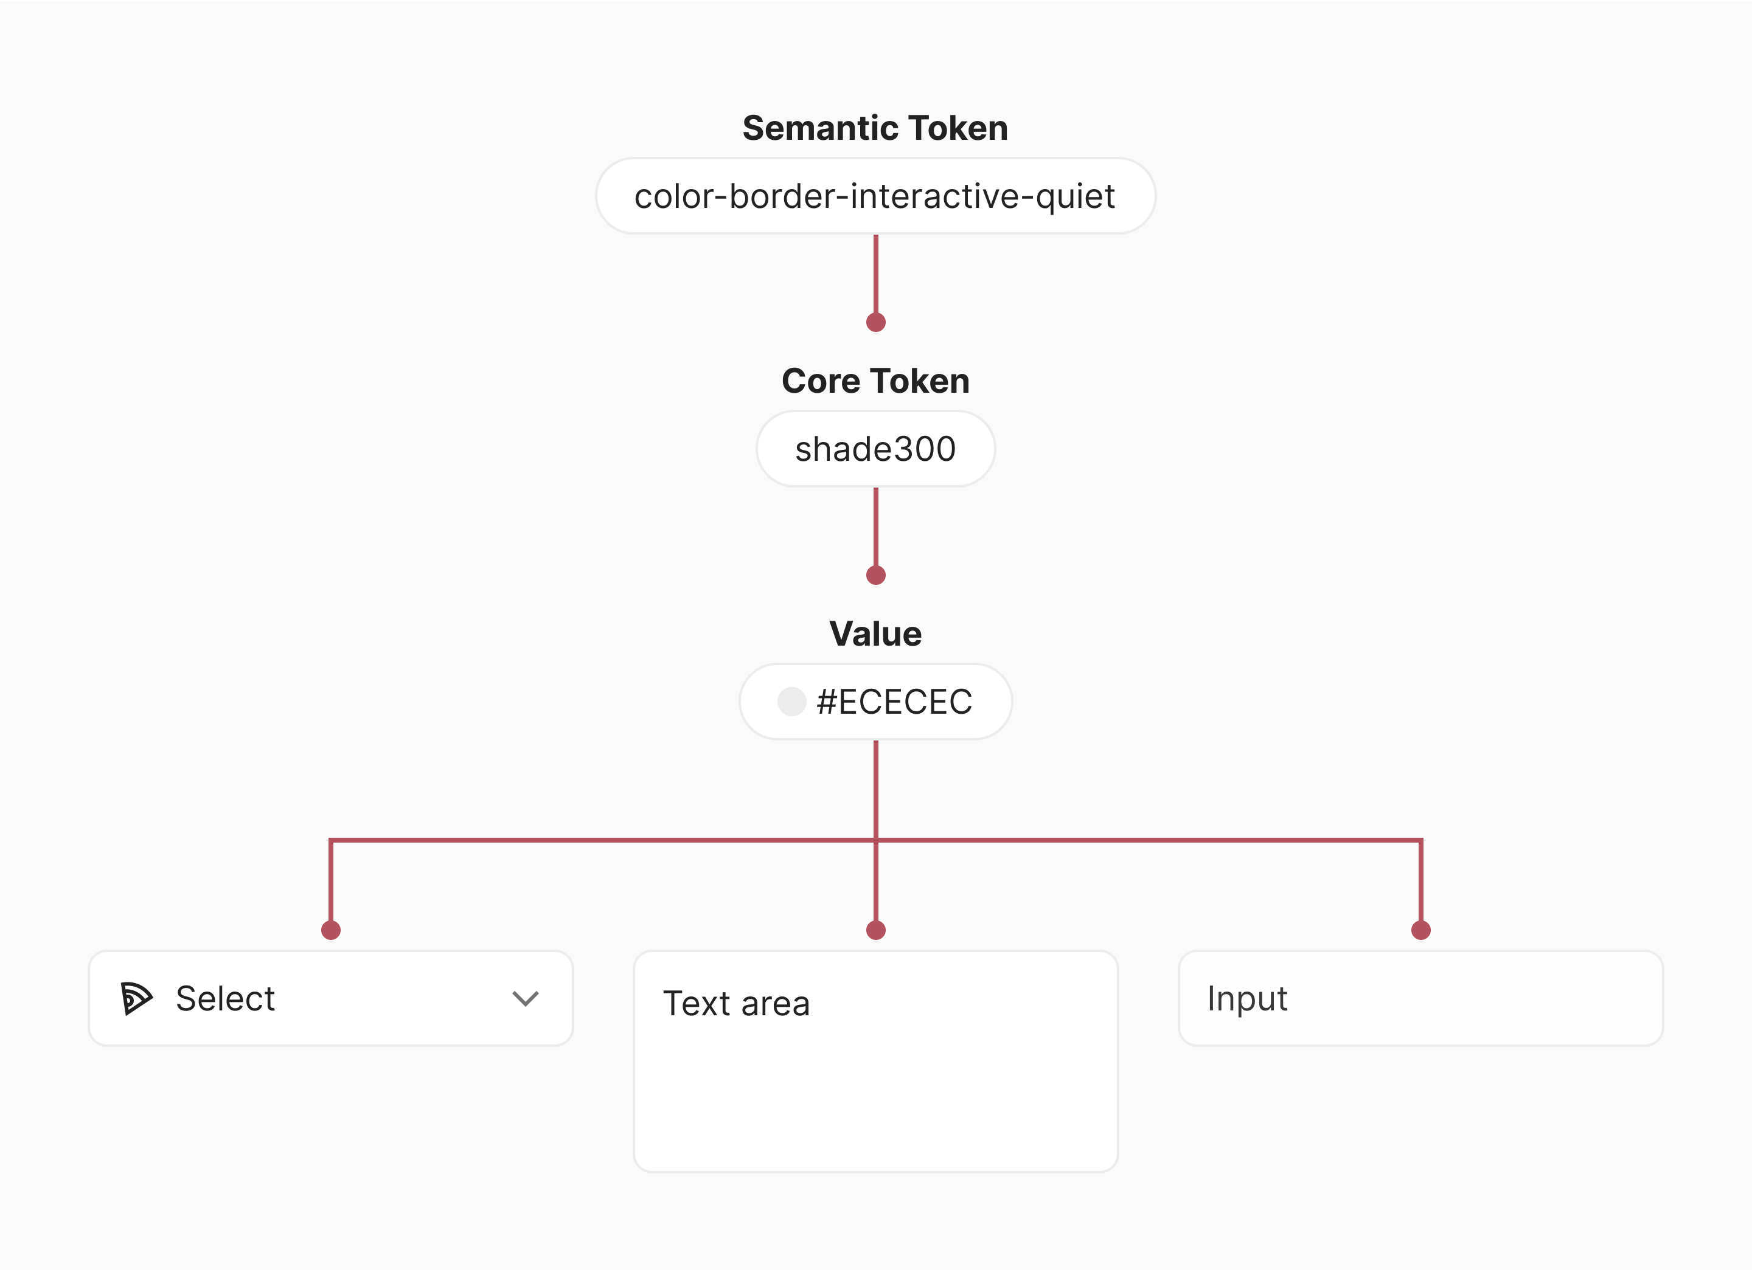Image resolution: width=1752 pixels, height=1270 pixels.
Task: Click the connector line below the color-border-interactive-quiet pill
Action: click(875, 274)
